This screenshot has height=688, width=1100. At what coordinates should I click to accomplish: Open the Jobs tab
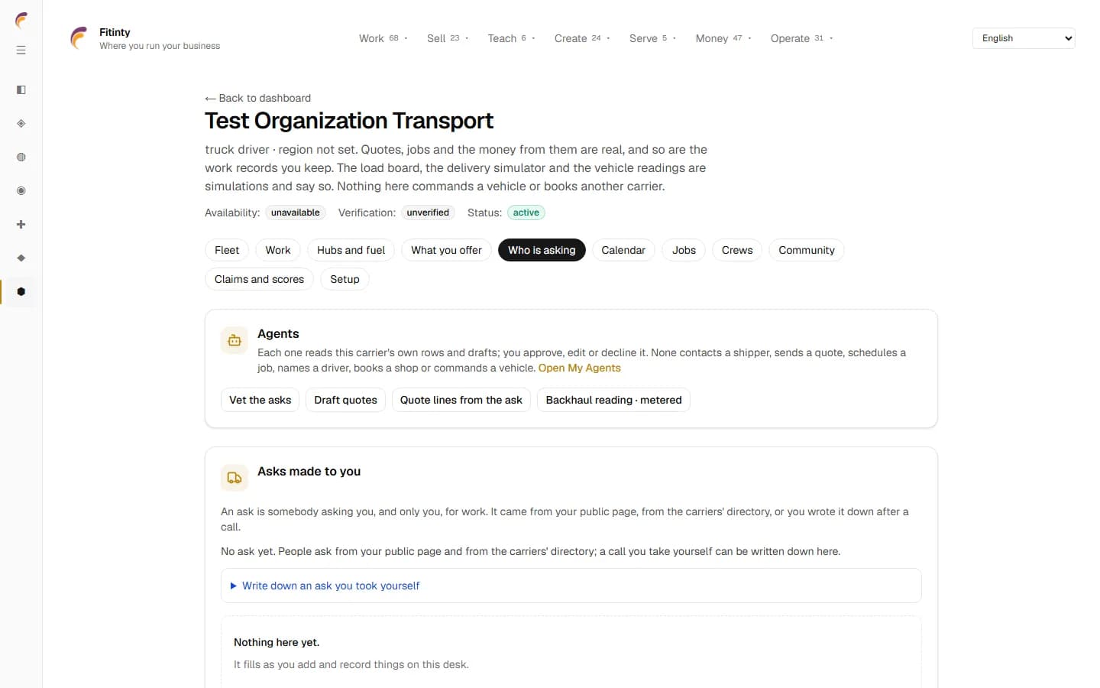coord(684,250)
